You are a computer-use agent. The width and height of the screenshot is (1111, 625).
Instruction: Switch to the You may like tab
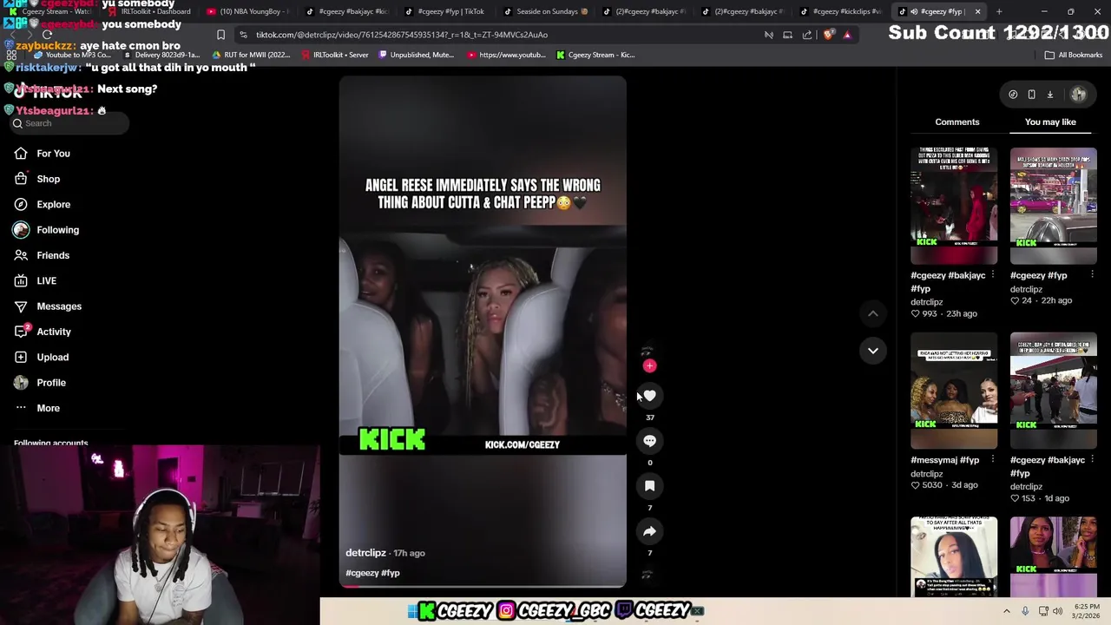[1050, 122]
